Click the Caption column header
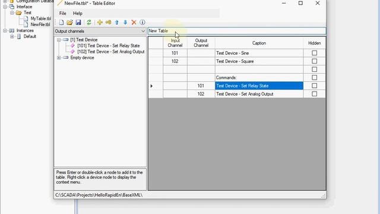This screenshot has height=214, width=380. pyautogui.click(x=259, y=43)
